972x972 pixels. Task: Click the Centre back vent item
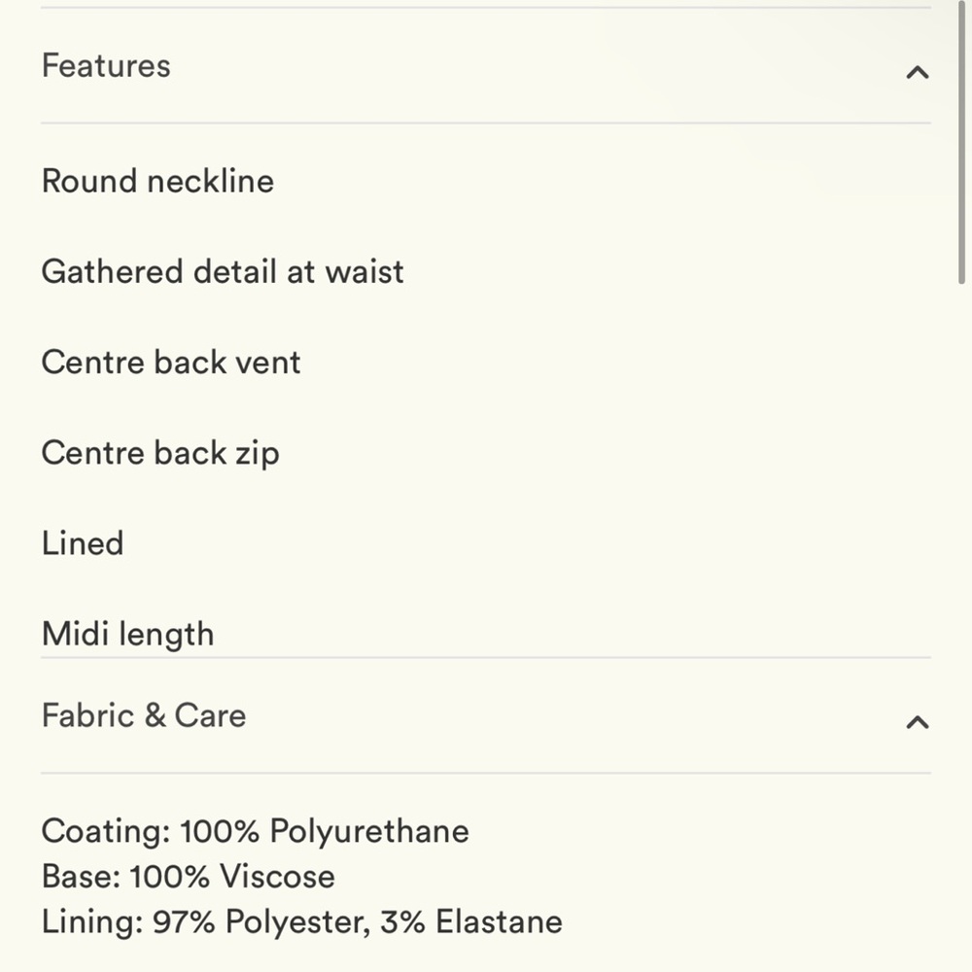click(171, 362)
